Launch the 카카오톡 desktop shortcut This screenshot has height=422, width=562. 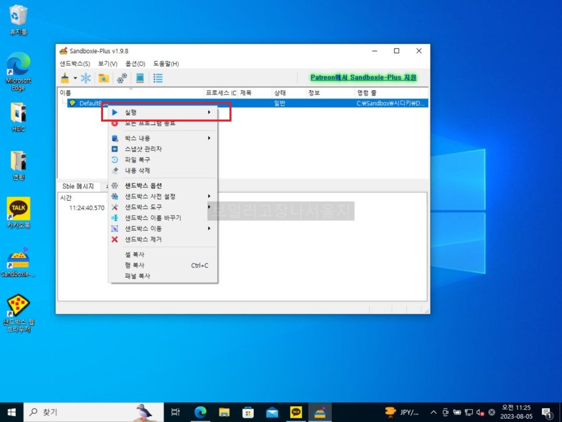18,213
